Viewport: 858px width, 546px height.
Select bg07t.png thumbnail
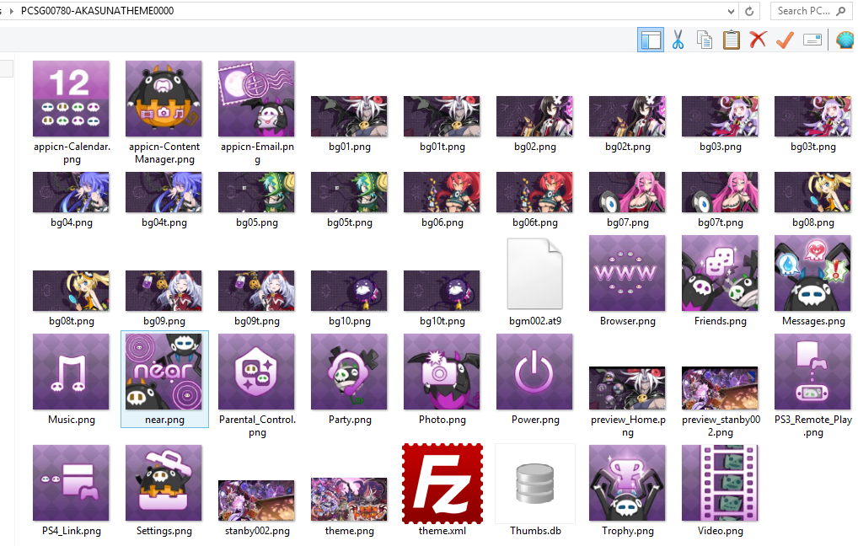pos(720,193)
